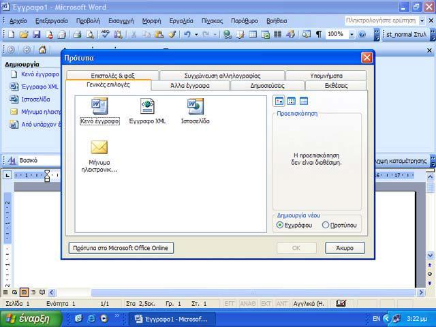Click the Print icon in the toolbar
This screenshot has width=436, height=327.
coord(77,35)
